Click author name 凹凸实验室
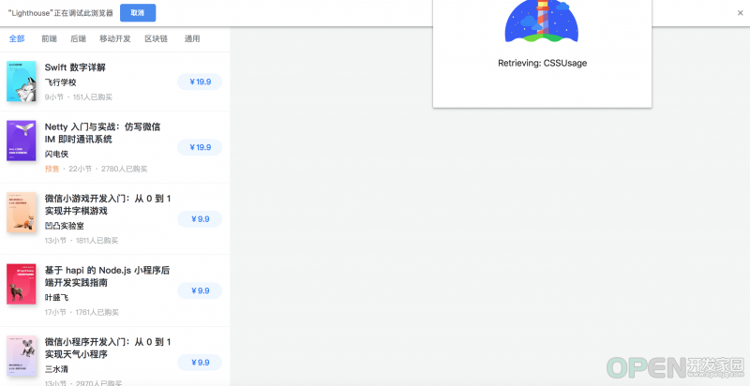 65,226
